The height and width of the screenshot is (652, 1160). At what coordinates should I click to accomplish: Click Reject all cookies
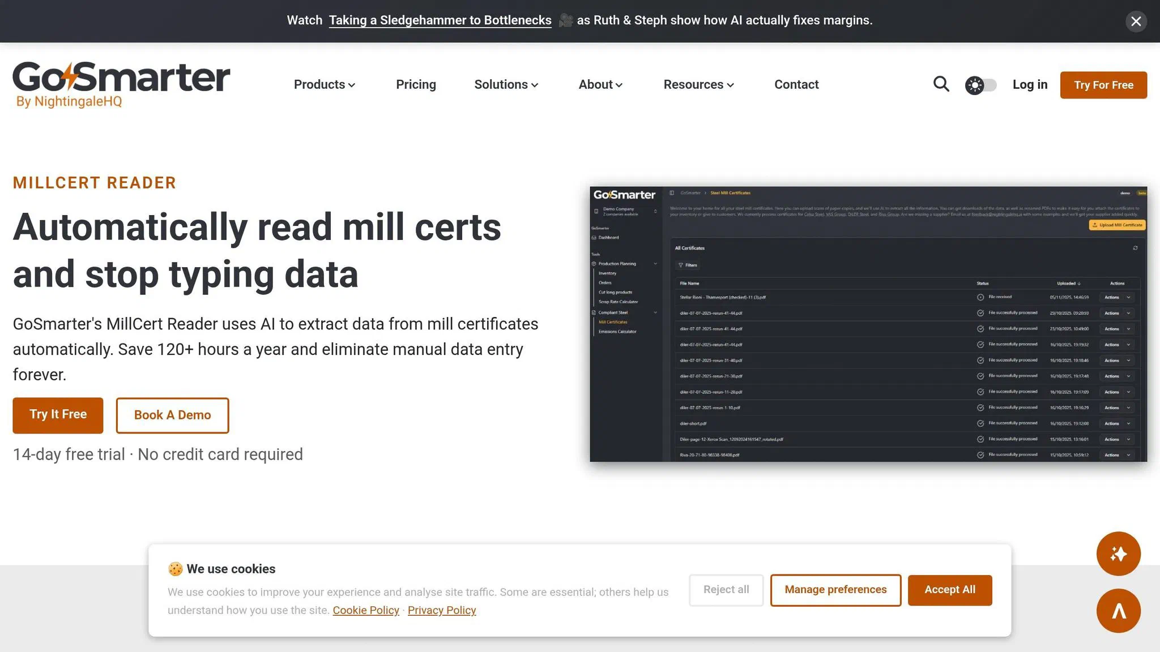(726, 590)
